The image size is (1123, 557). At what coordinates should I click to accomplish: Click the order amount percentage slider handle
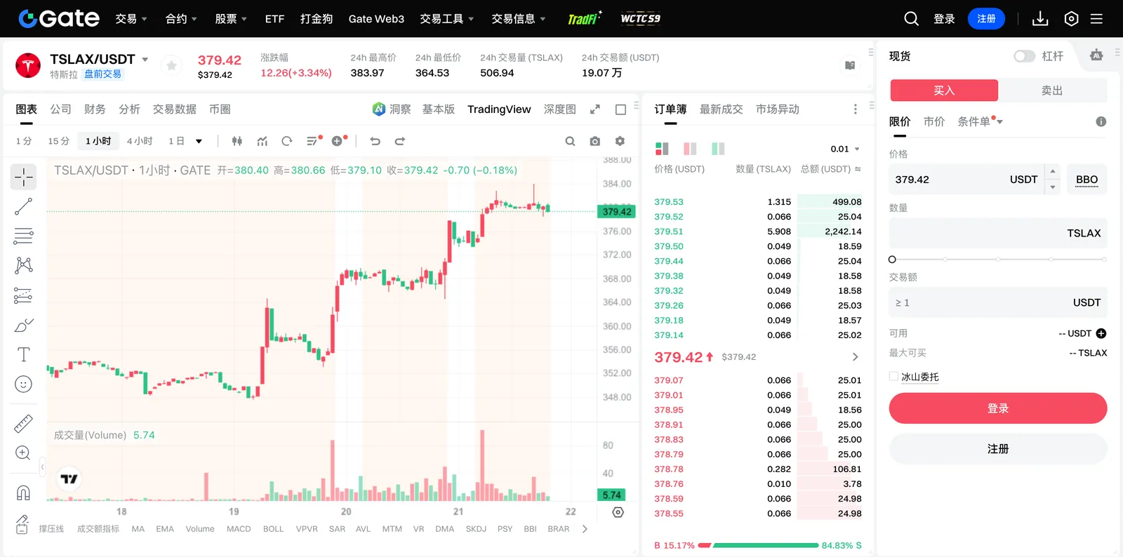(892, 260)
